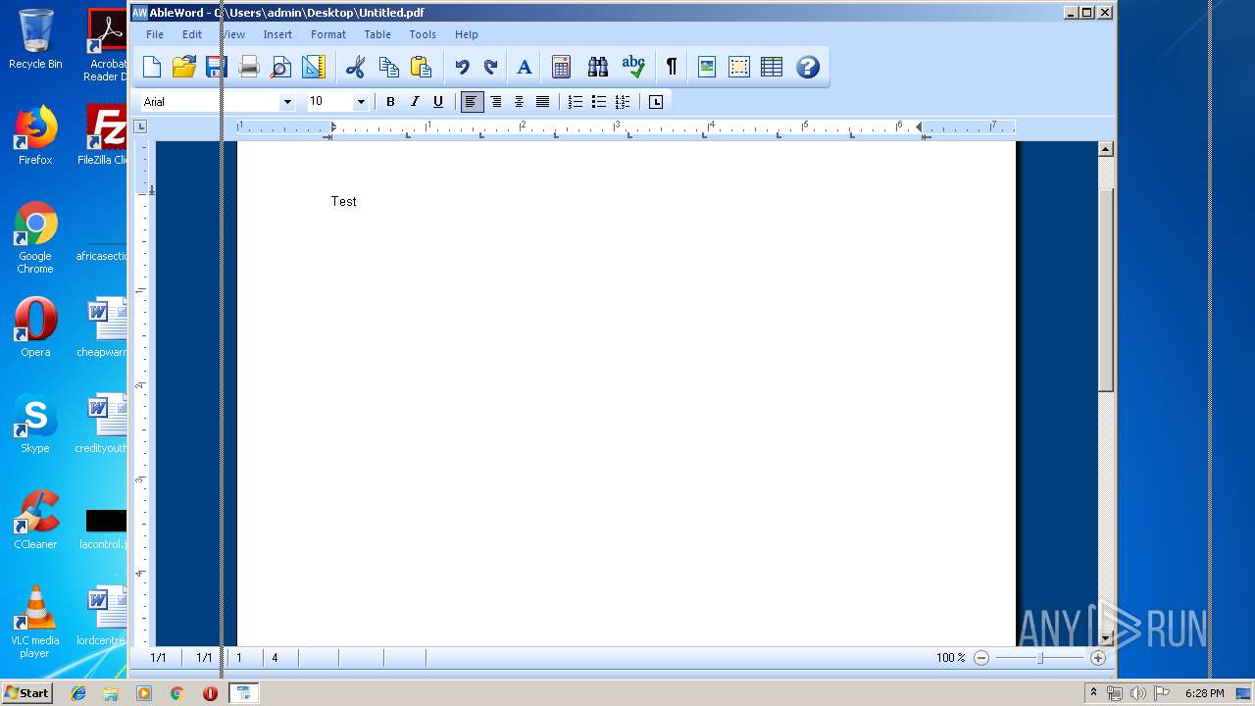
Task: Open Chrome from the taskbar
Action: (x=176, y=693)
